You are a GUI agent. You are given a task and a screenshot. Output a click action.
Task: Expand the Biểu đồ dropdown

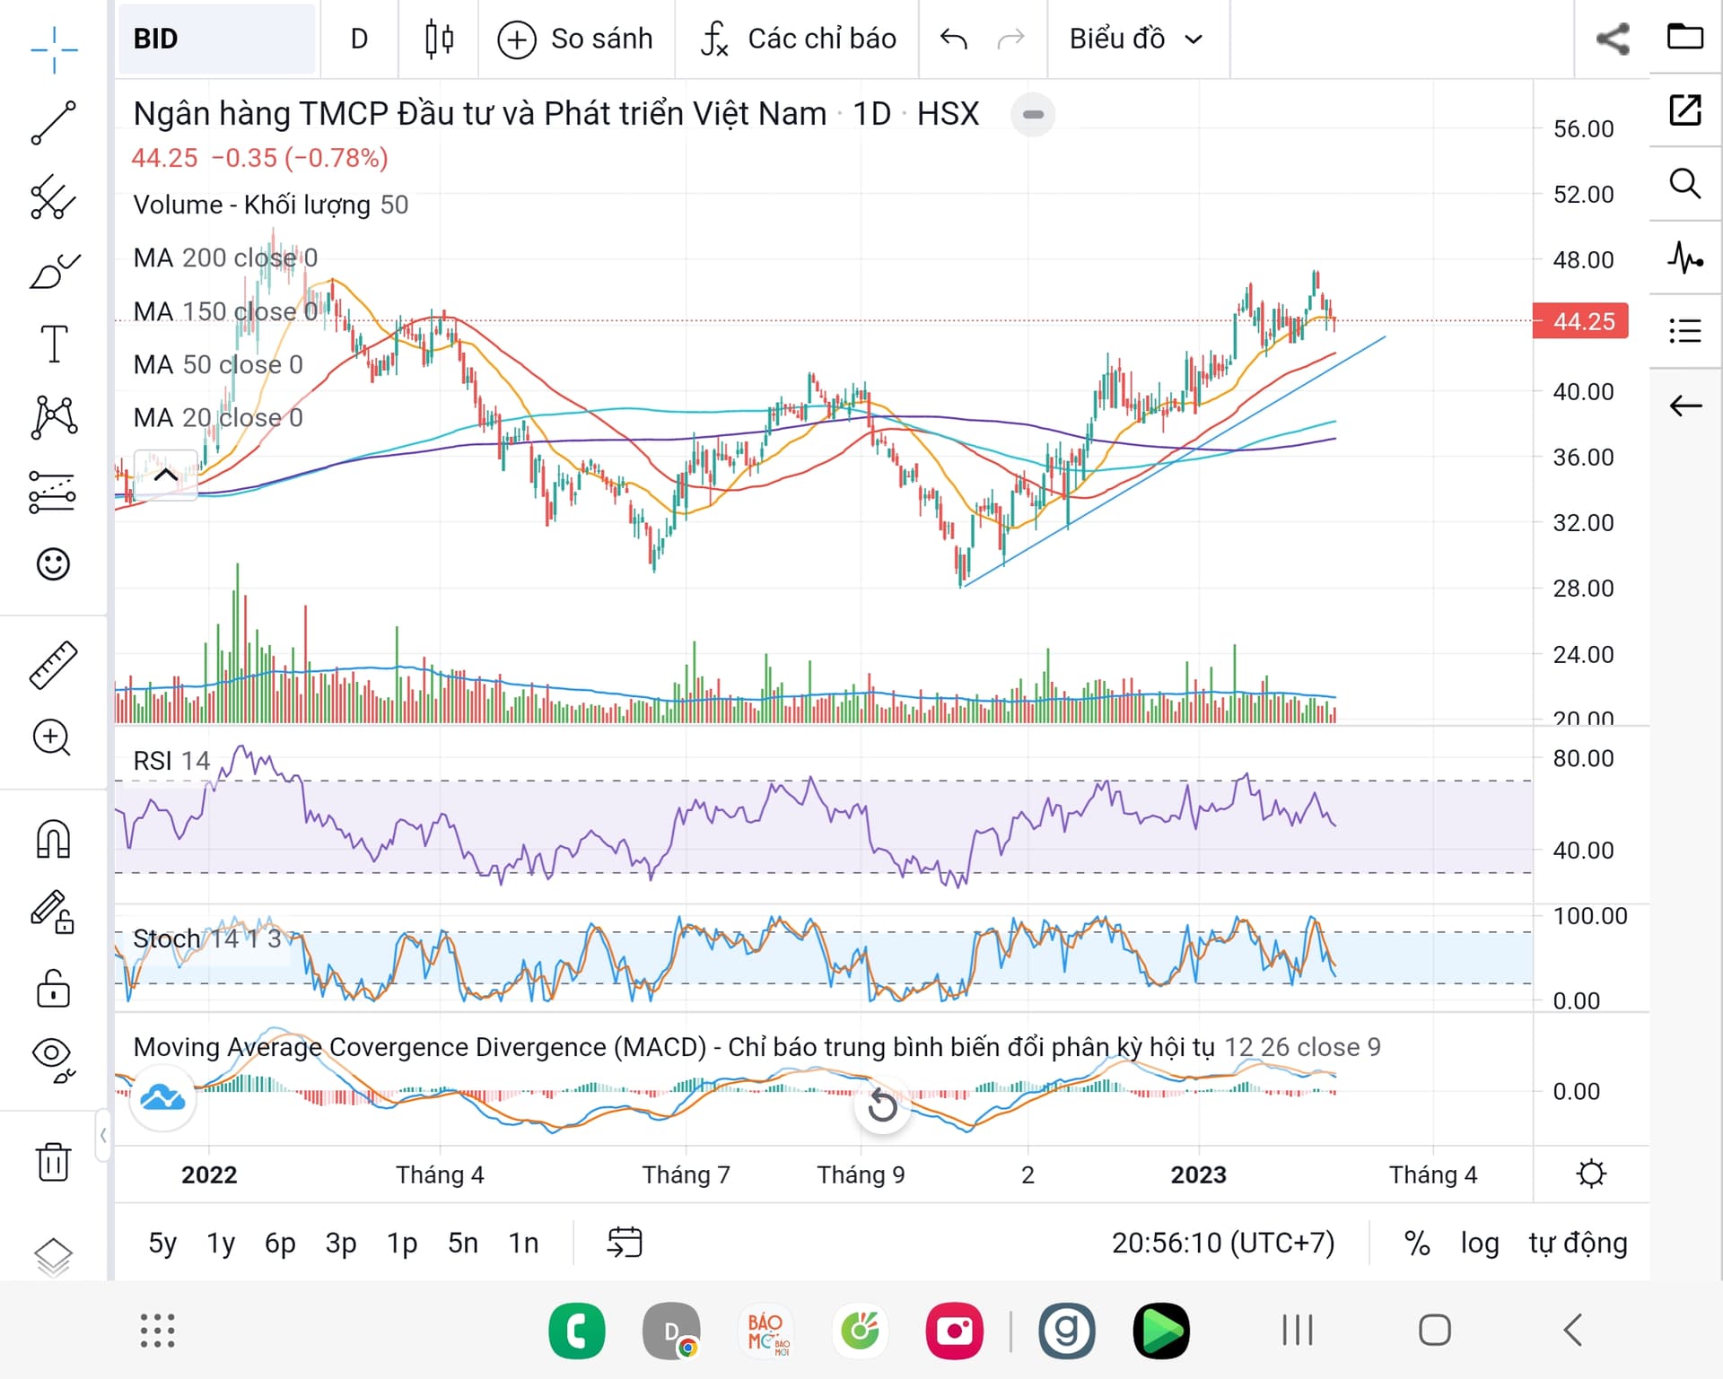pos(1135,39)
